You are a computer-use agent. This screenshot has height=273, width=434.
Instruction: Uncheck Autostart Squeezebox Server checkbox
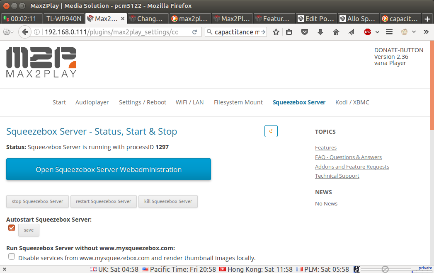[x=12, y=228]
